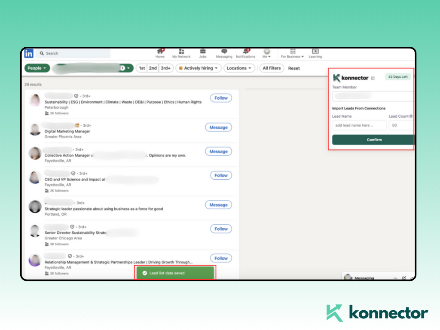Click the Lead list data saved toast
Viewport: 440px width, 330px height.
(x=175, y=273)
